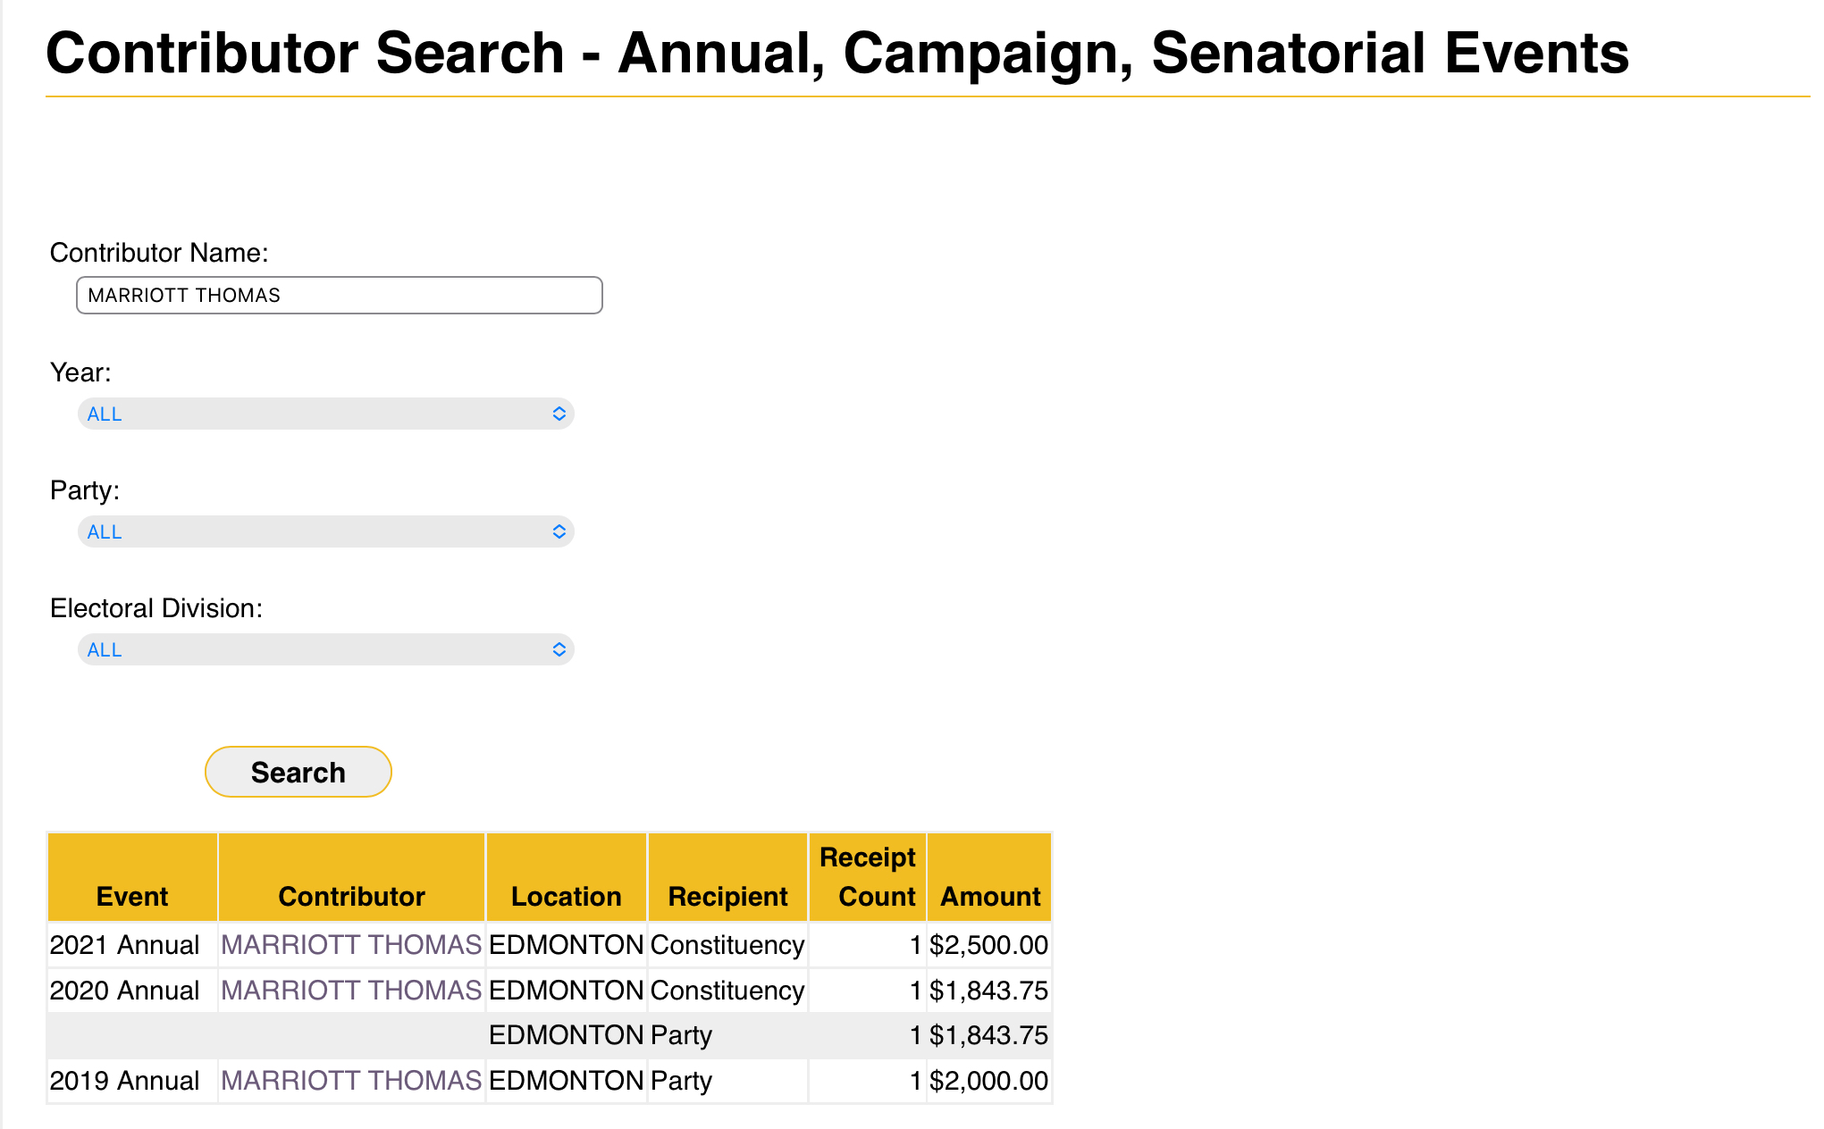Open MARRIOTT THOMAS link in 2019 row
1824x1129 pixels.
(351, 1081)
